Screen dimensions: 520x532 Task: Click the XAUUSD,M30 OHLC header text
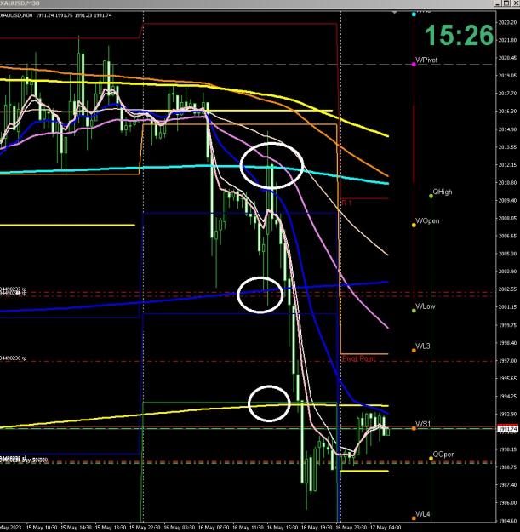[x=56, y=15]
